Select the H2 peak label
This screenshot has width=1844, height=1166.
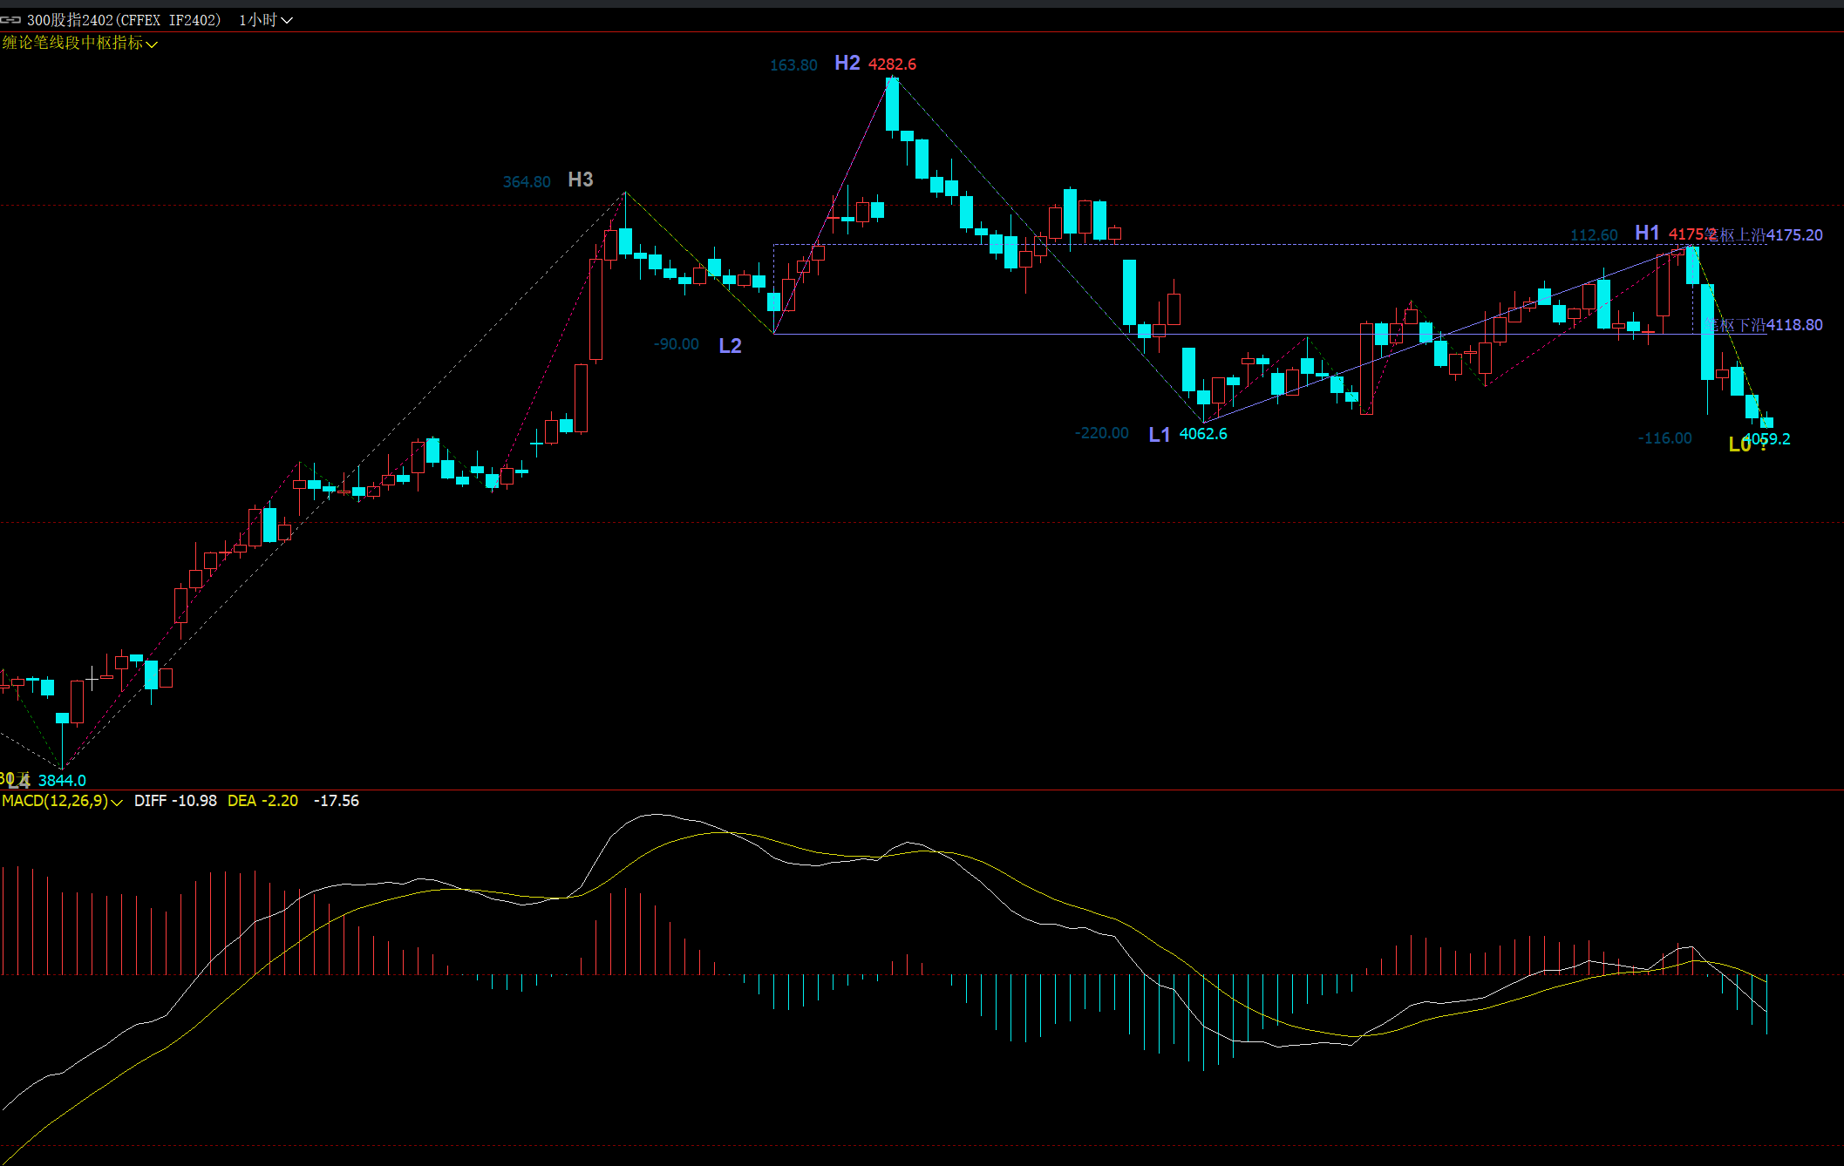click(847, 63)
